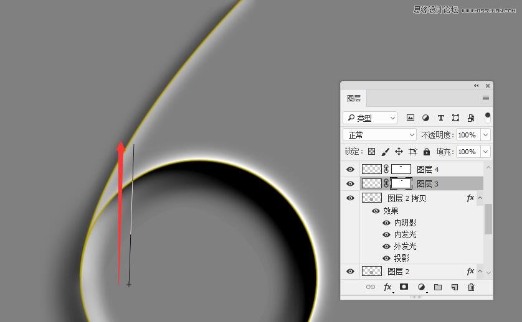Select the 图层 tab
Screen dimensions: 522x322
(354, 98)
